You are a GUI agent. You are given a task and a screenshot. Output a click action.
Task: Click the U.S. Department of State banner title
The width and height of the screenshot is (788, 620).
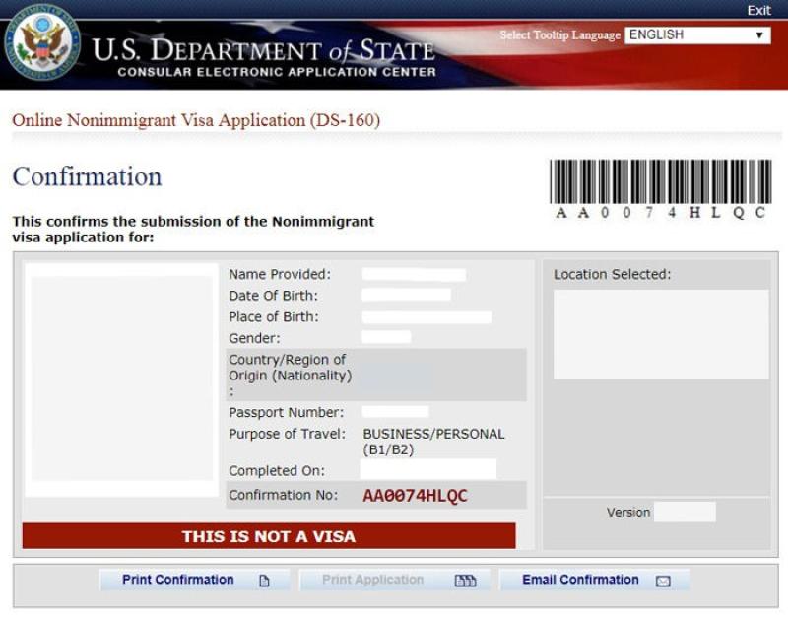coord(264,50)
